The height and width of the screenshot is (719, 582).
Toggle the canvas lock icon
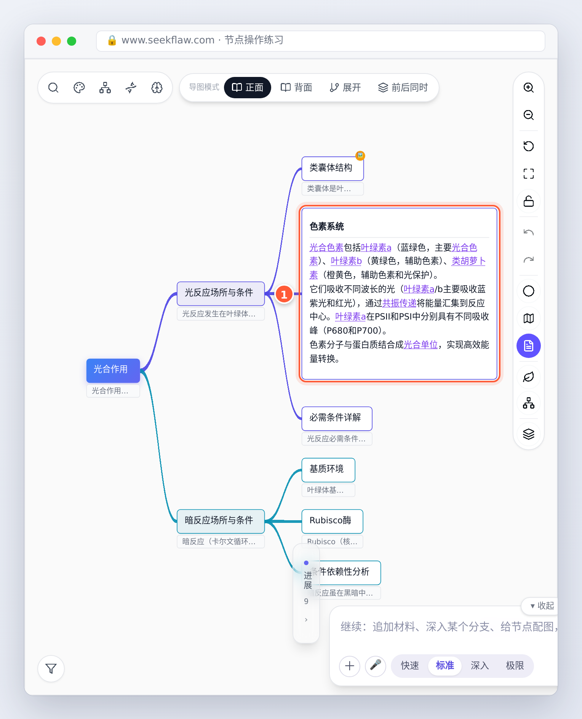click(x=529, y=201)
